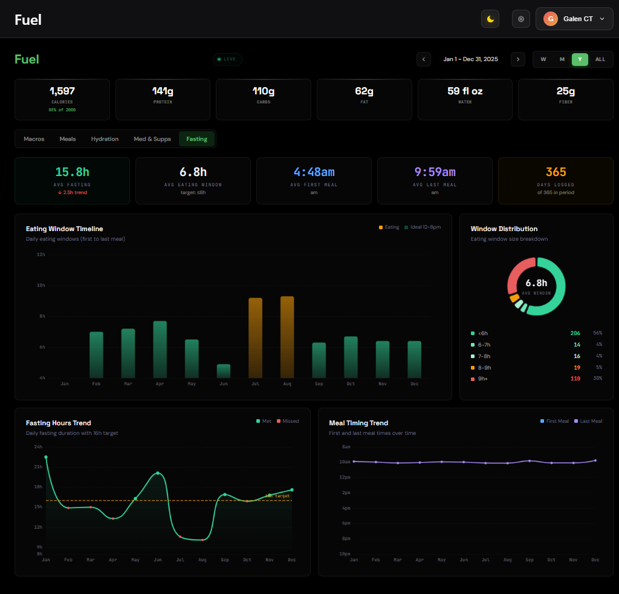Click the Dec bar in Eating Window Timeline
The width and height of the screenshot is (619, 594).
coord(415,360)
